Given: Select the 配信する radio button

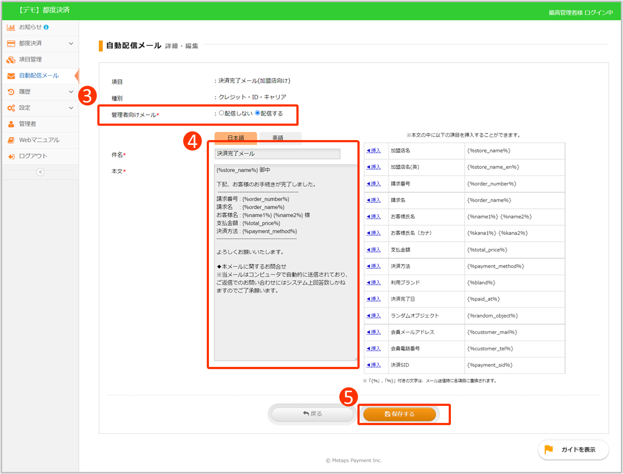Looking at the screenshot, I should [257, 114].
